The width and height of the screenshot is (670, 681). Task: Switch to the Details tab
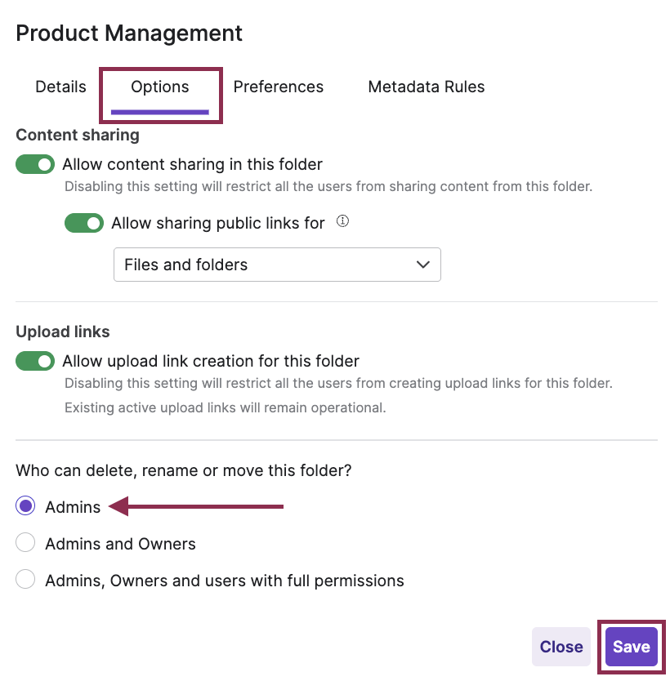[60, 87]
